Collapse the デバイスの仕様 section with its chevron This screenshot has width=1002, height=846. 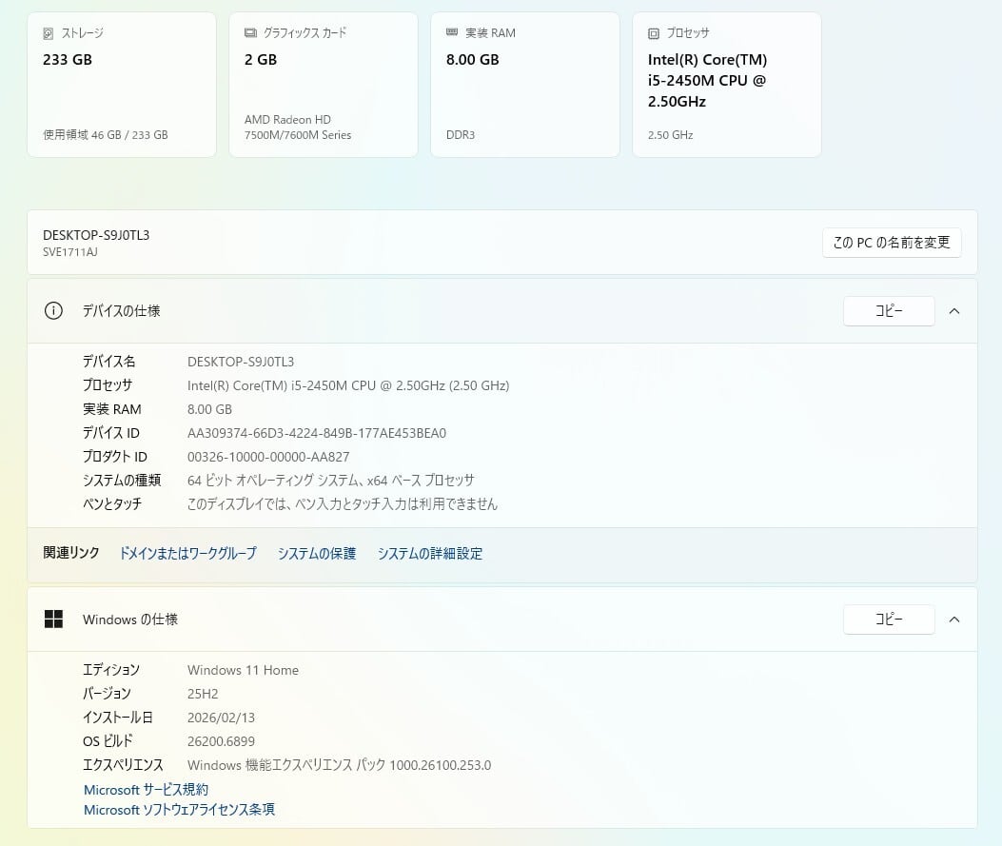tap(954, 311)
